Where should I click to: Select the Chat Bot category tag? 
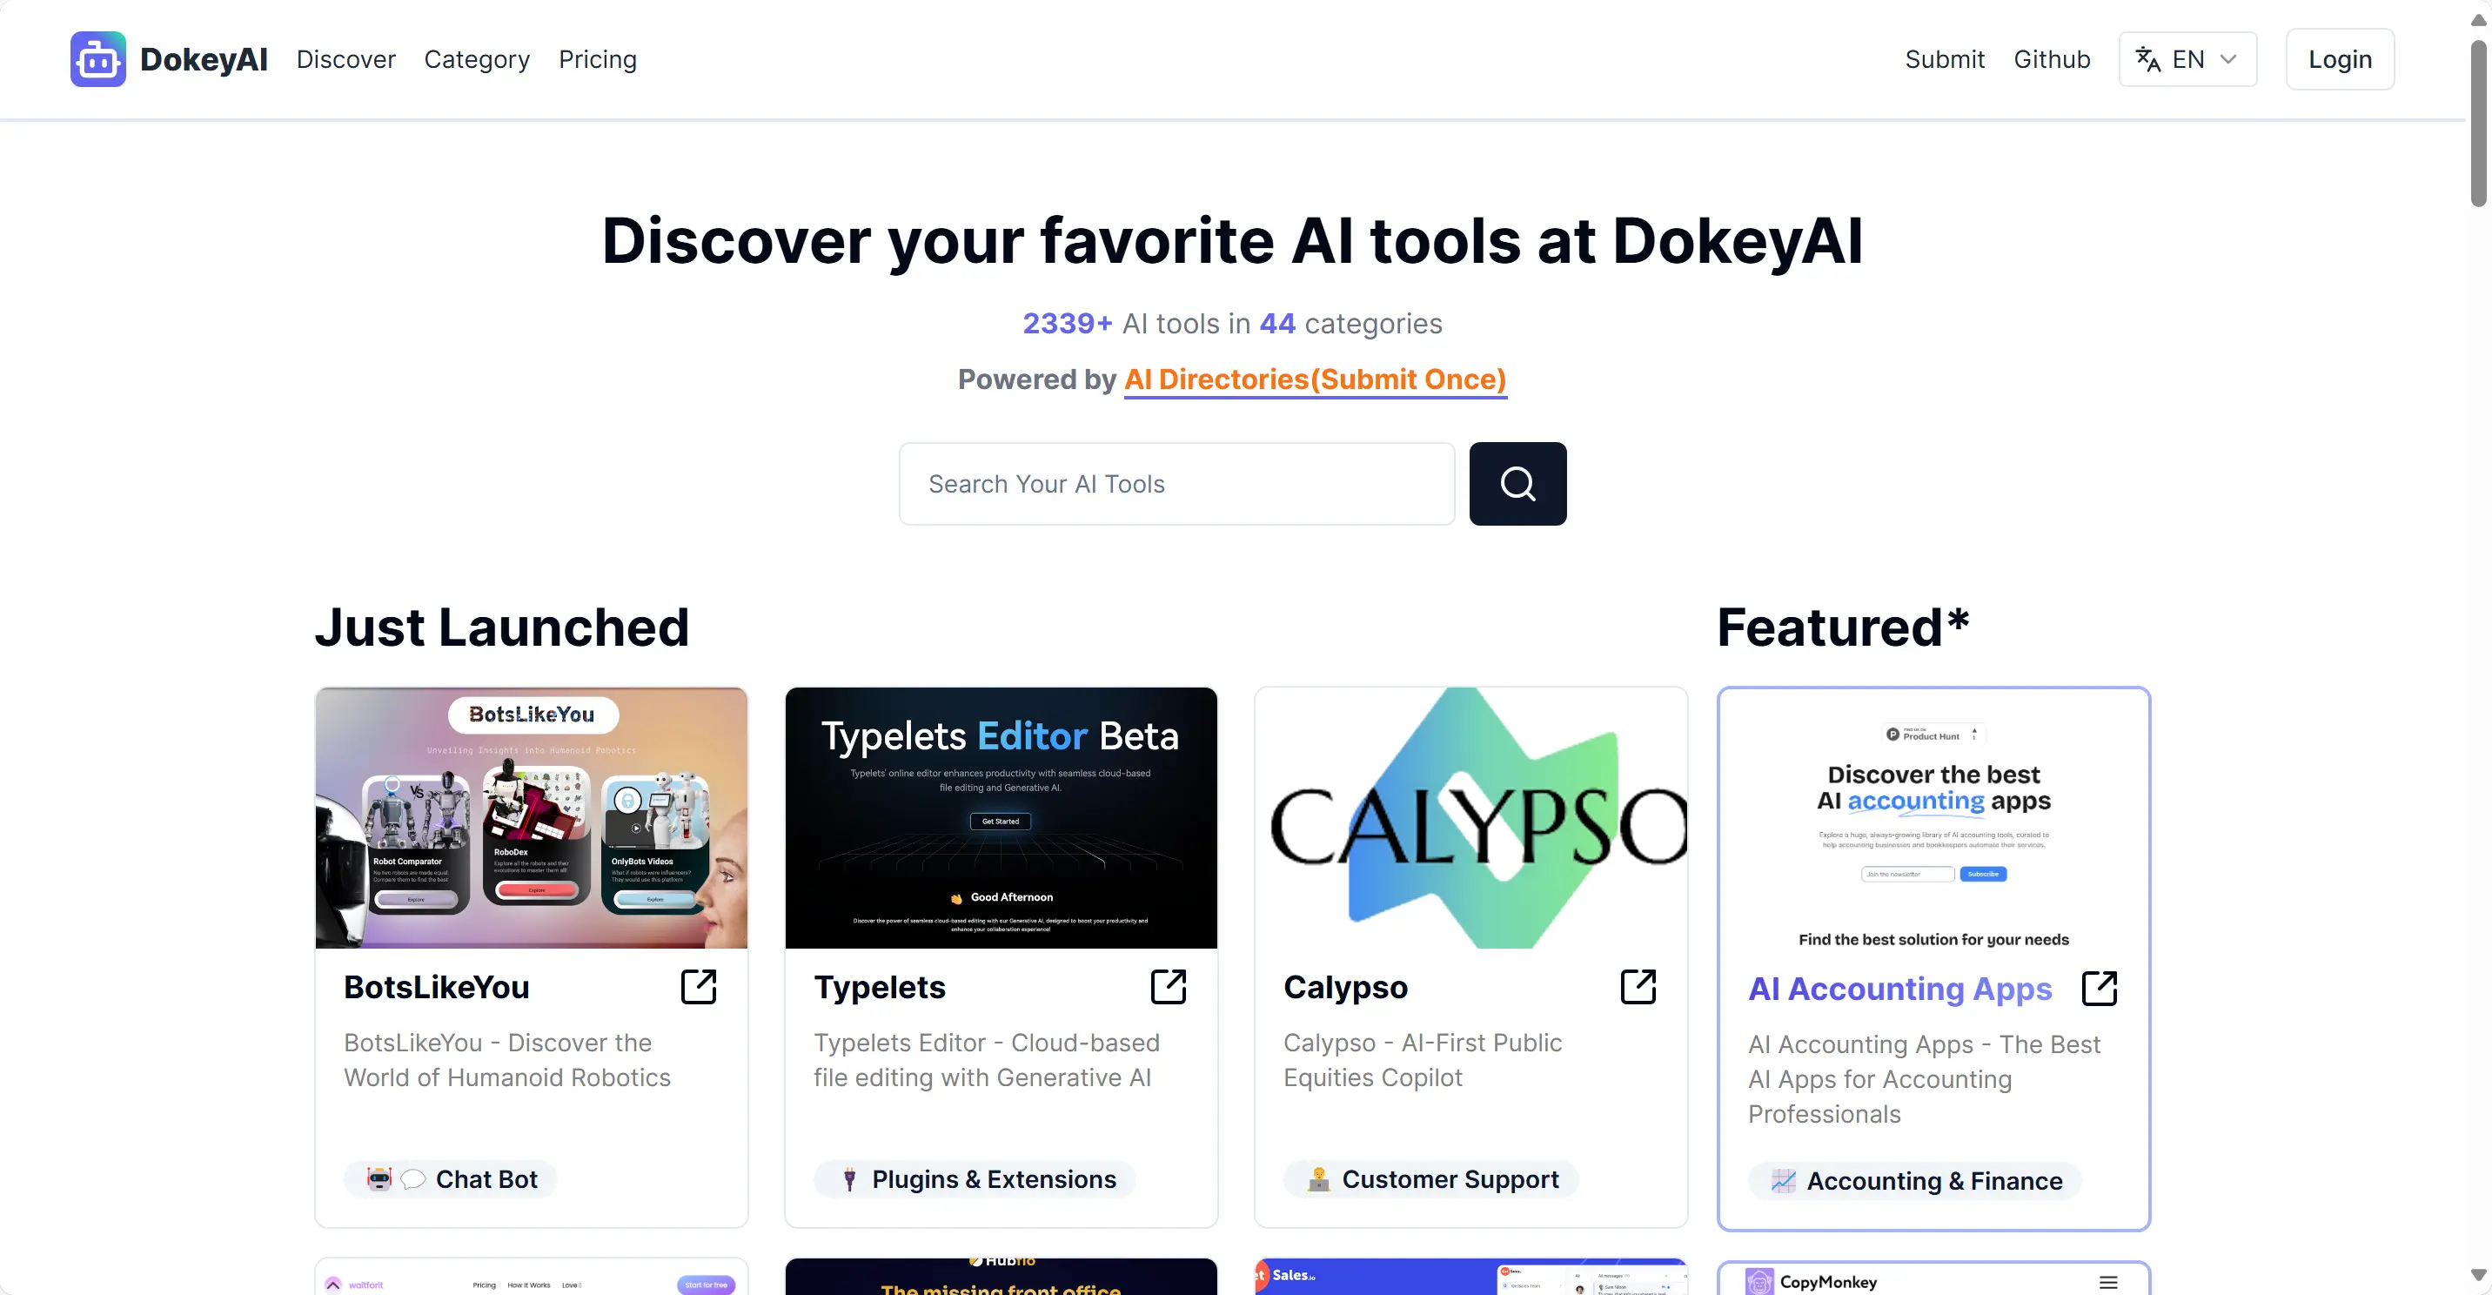point(450,1179)
